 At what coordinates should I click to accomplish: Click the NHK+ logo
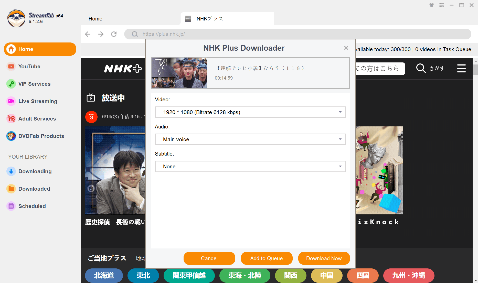pos(123,69)
